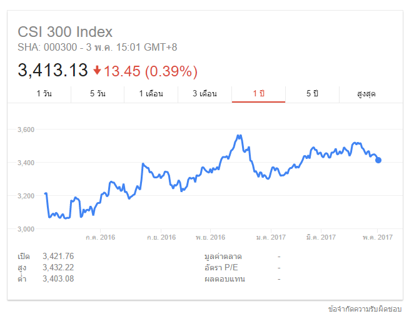Select the สูงสุด (max) range tab

coord(366,93)
